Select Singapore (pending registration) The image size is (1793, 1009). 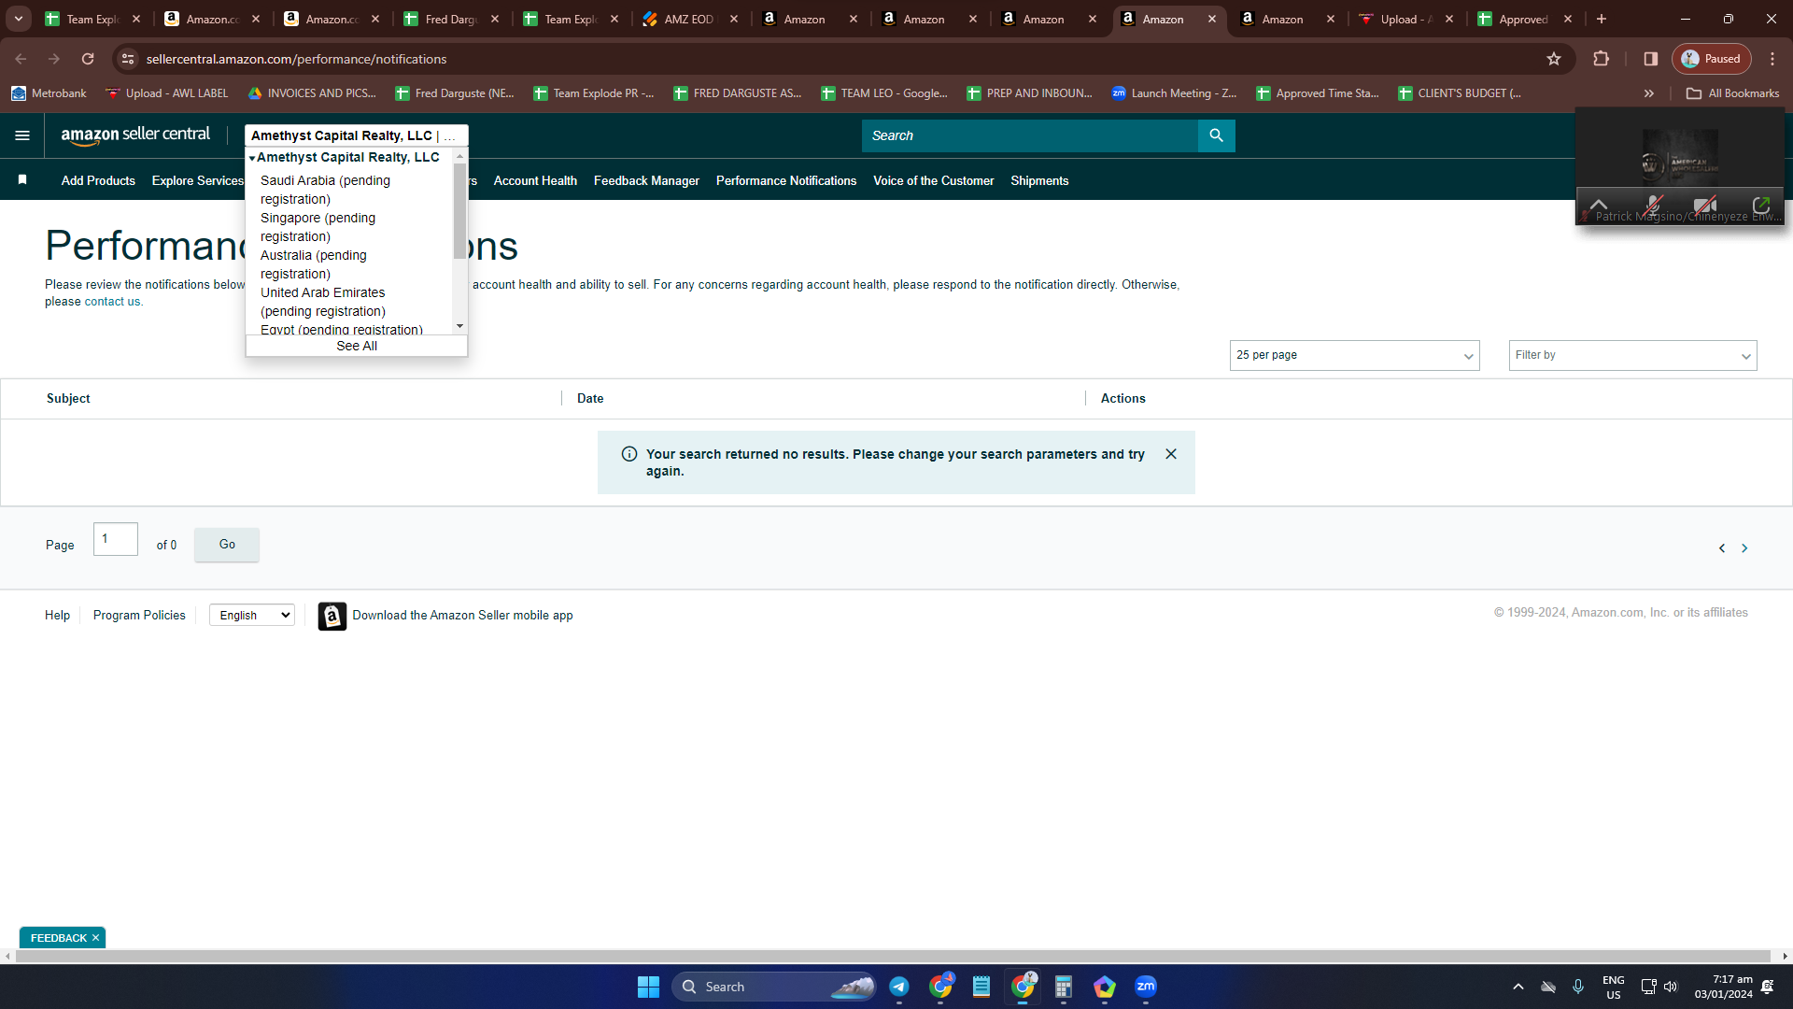coord(318,227)
